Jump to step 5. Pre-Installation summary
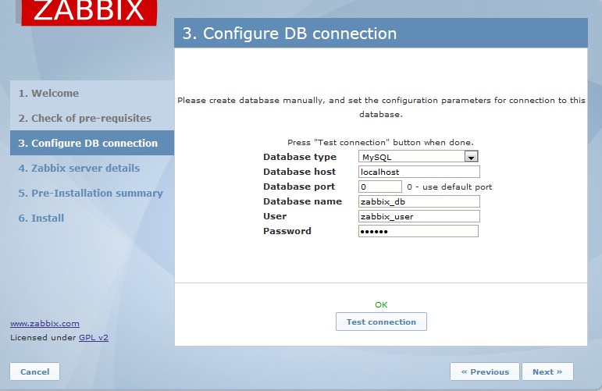602x391 pixels. point(91,193)
